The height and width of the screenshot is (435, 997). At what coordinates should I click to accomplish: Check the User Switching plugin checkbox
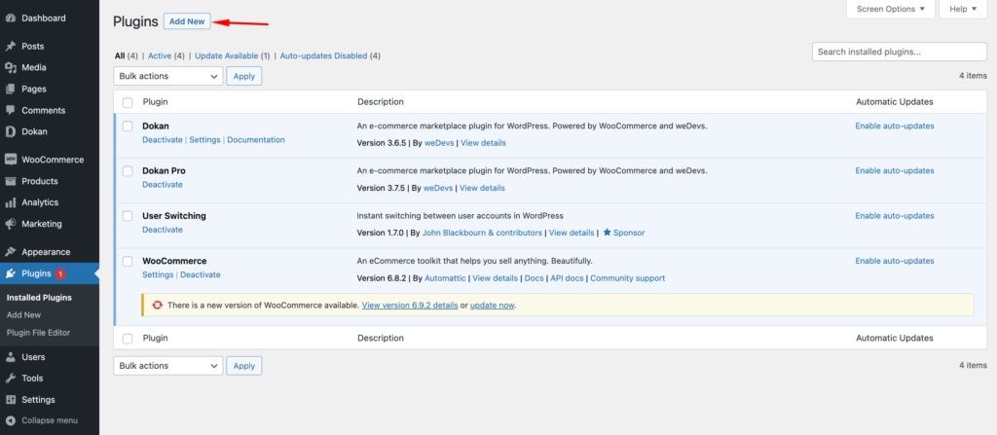(x=128, y=216)
